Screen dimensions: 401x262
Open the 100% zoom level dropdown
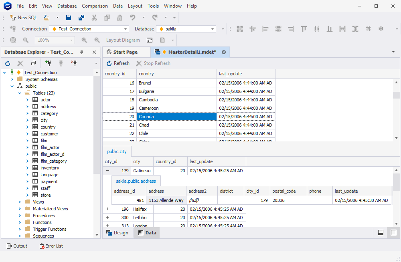71,40
